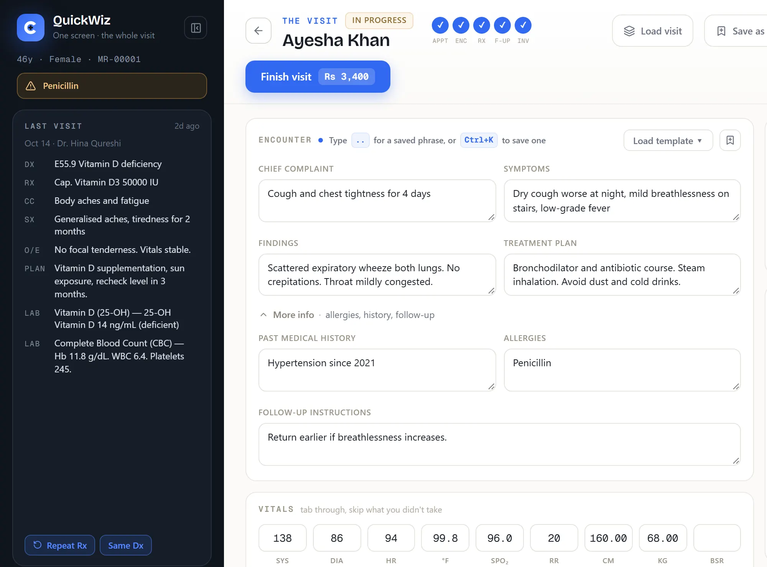Image resolution: width=767 pixels, height=567 pixels.
Task: Click 'Cap. Vitamin D3 50000 IU' prescription
Action: (x=106, y=182)
